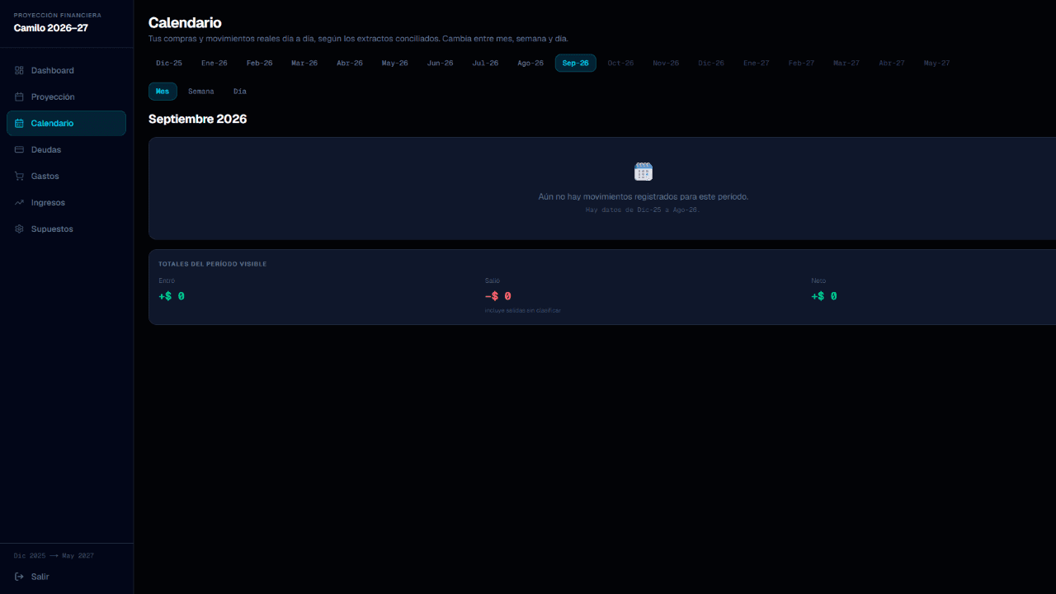Select the Dic-25 month tab
The image size is (1056, 594).
169,63
